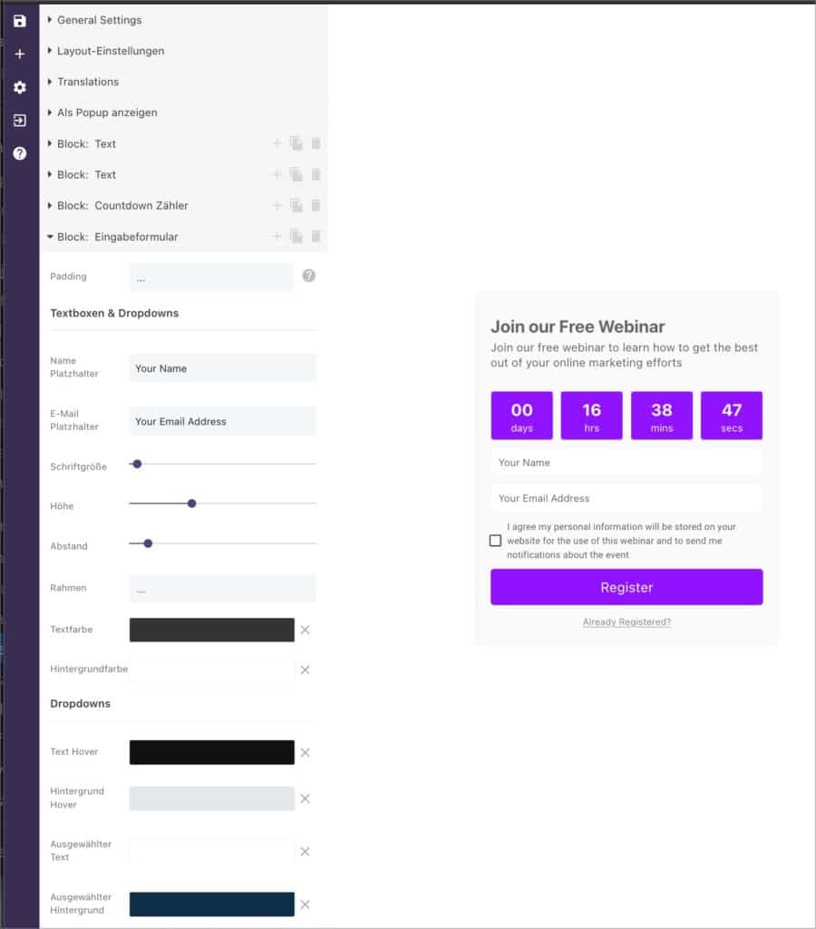Click the save icon in sidebar
Screen dimensions: 816x929
click(x=20, y=22)
